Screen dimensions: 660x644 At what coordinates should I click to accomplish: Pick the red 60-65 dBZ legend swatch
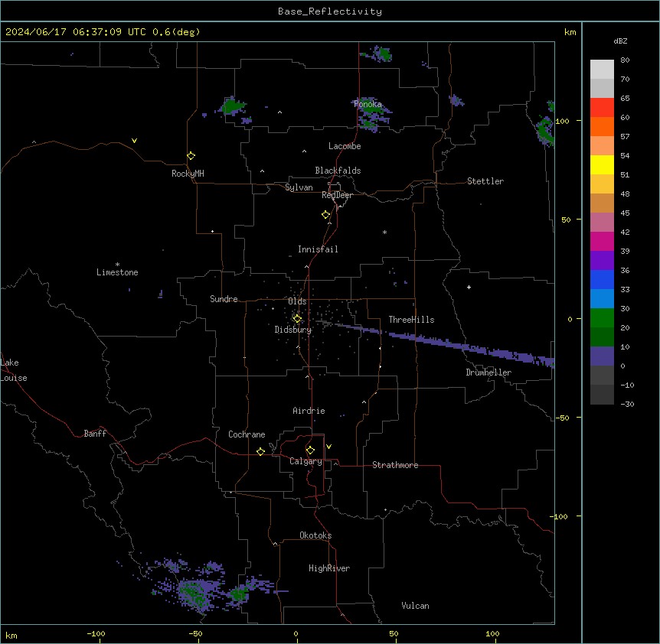602,108
